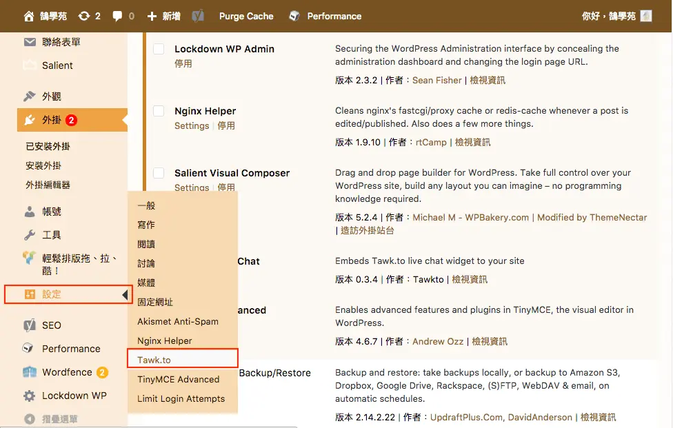Click the colorful icon beside 輕鬆排版拖、拉、酷

coord(29,257)
